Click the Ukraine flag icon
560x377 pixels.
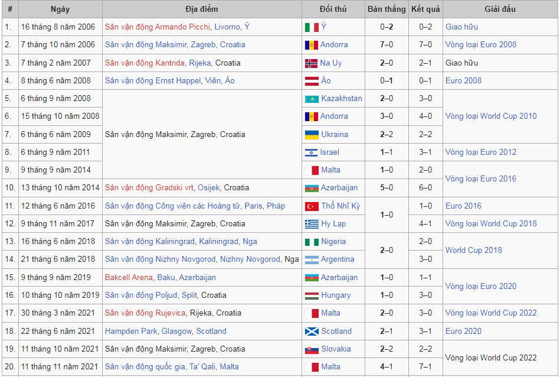(x=311, y=134)
